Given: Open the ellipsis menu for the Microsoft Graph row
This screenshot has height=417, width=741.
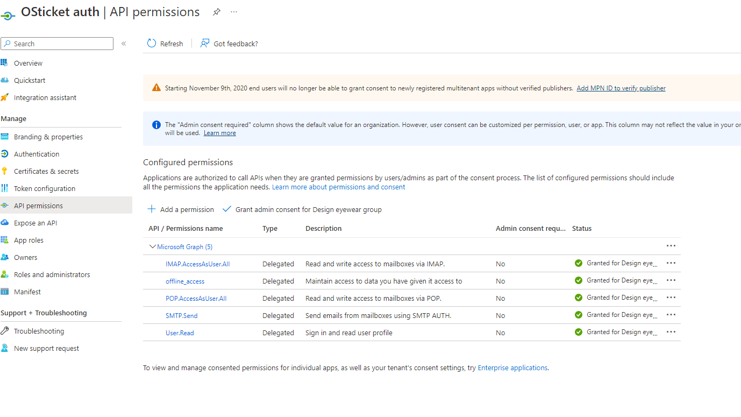Looking at the screenshot, I should (x=671, y=246).
